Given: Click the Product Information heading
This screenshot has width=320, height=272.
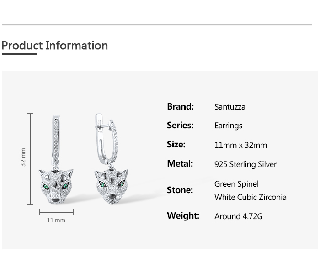Looking at the screenshot, I should (x=55, y=46).
